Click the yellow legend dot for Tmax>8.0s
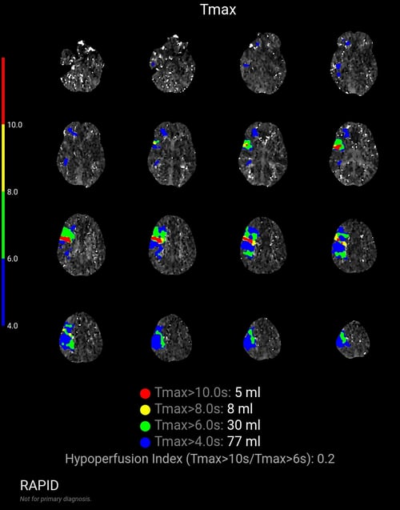 pyautogui.click(x=145, y=409)
